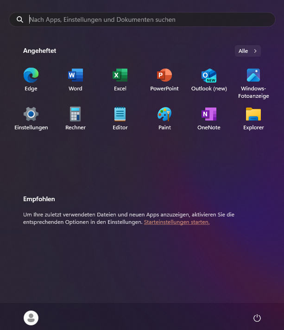Viewport: 284px width, 330px height.
Task: Click the user account avatar
Action: pyautogui.click(x=31, y=318)
